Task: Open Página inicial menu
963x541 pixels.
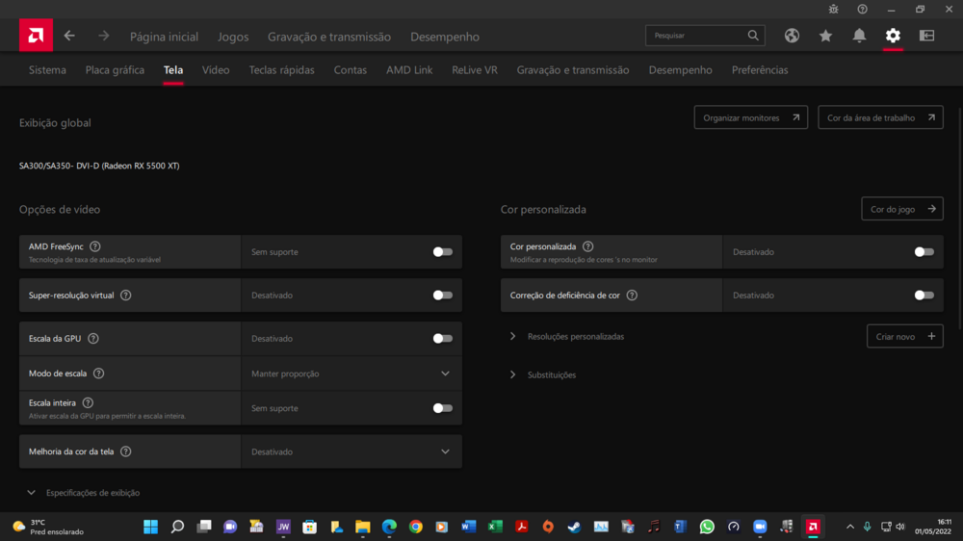Action: click(164, 37)
